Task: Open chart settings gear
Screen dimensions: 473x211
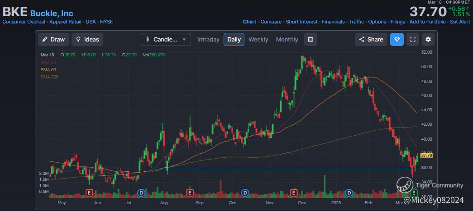Action: pos(428,39)
